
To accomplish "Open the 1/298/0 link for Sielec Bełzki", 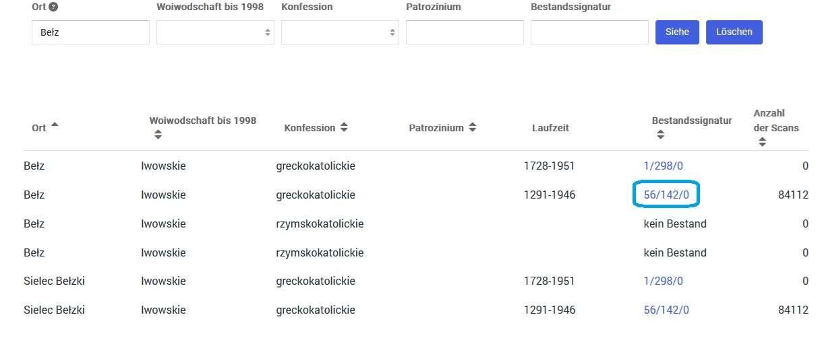I will coord(664,281).
